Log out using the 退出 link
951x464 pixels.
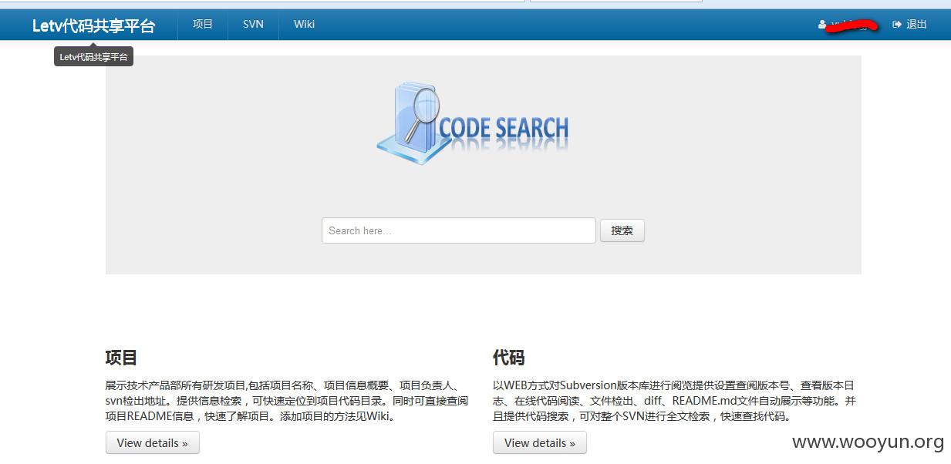[x=916, y=25]
